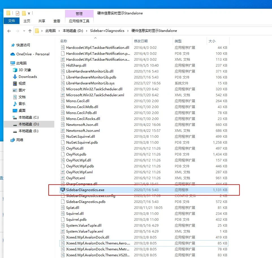Click the 音乐 music note icon
272x258 pixels.
[x=15, y=104]
